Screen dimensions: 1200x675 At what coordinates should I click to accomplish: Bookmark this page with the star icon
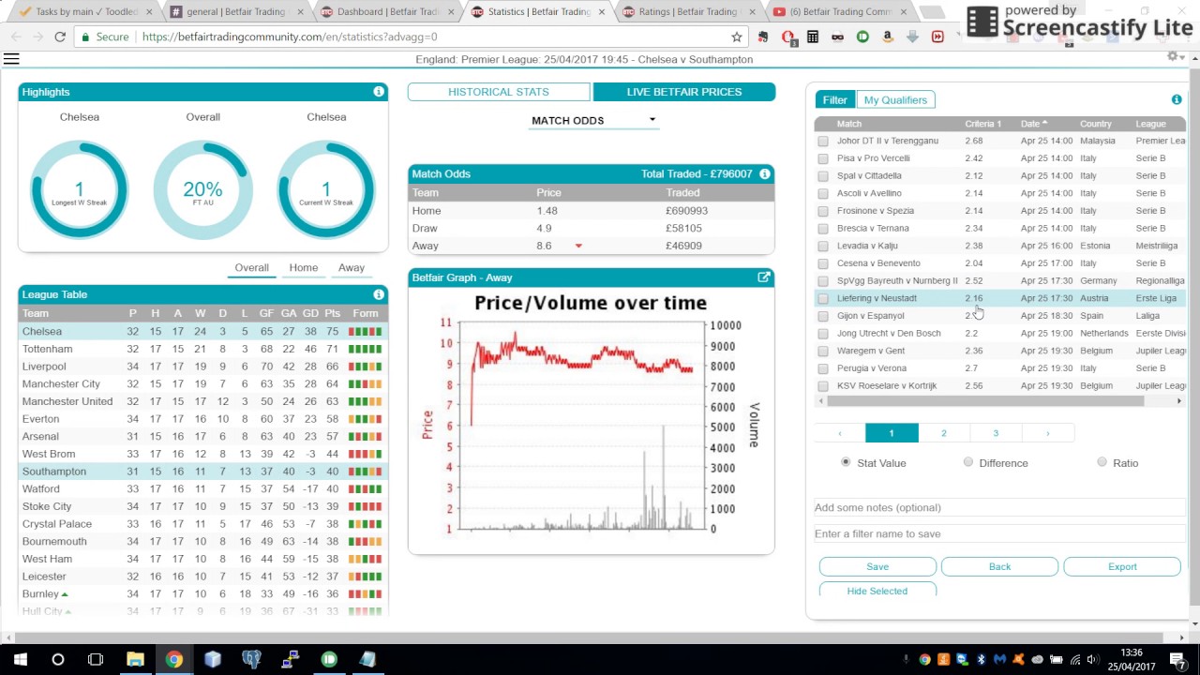click(x=737, y=37)
